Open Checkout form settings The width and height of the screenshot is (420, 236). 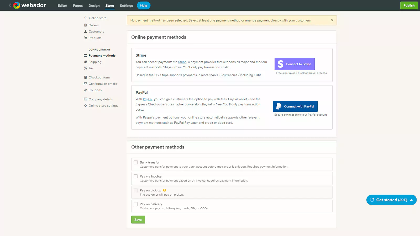pyautogui.click(x=99, y=77)
